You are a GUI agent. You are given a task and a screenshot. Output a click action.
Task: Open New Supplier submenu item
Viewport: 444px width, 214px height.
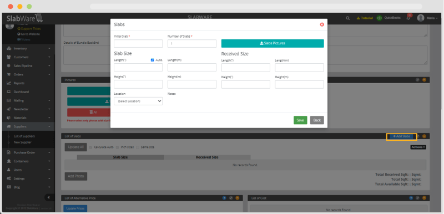[22, 142]
